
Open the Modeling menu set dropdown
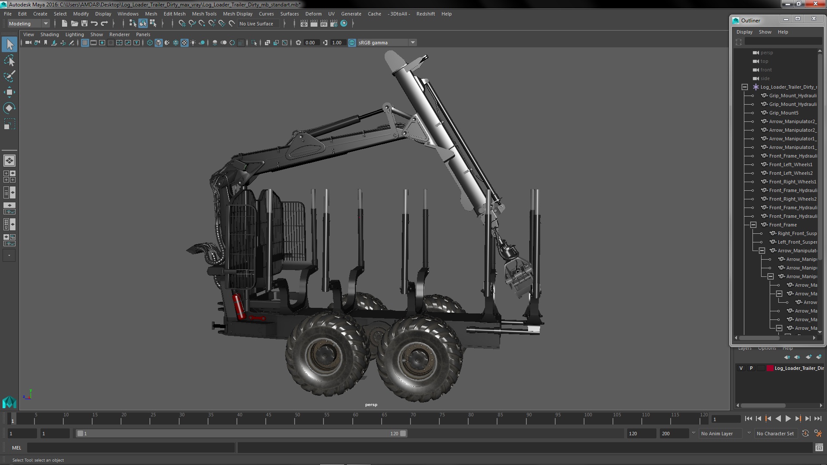tap(28, 24)
